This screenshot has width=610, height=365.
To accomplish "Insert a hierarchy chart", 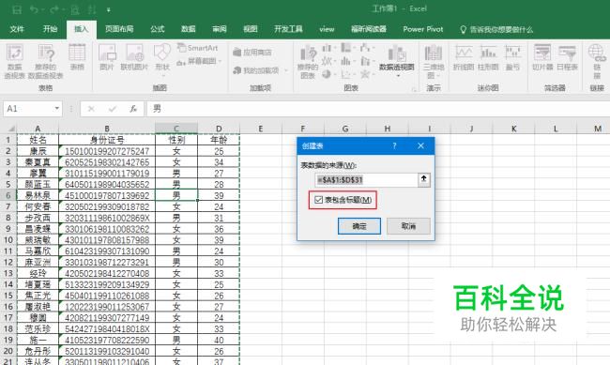I will point(347,48).
